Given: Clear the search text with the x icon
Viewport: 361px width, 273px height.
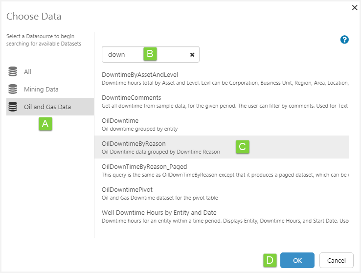Looking at the screenshot, I should click(x=192, y=55).
